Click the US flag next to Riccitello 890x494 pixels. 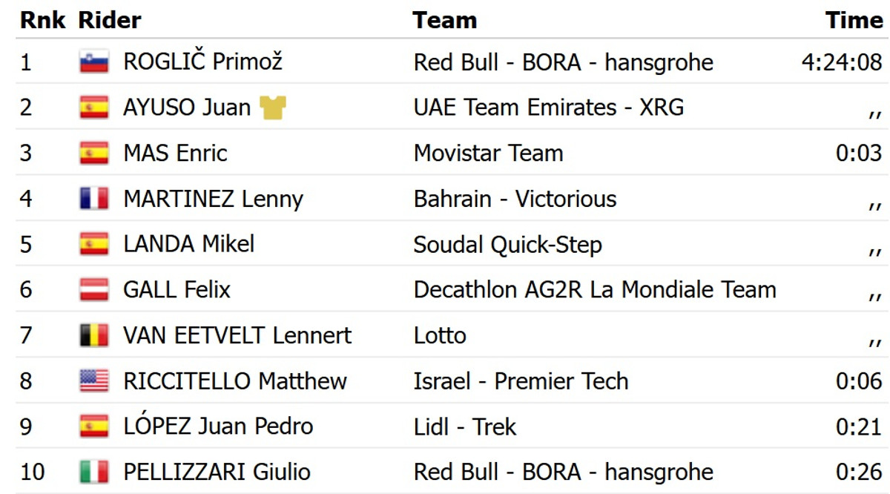[x=94, y=381]
